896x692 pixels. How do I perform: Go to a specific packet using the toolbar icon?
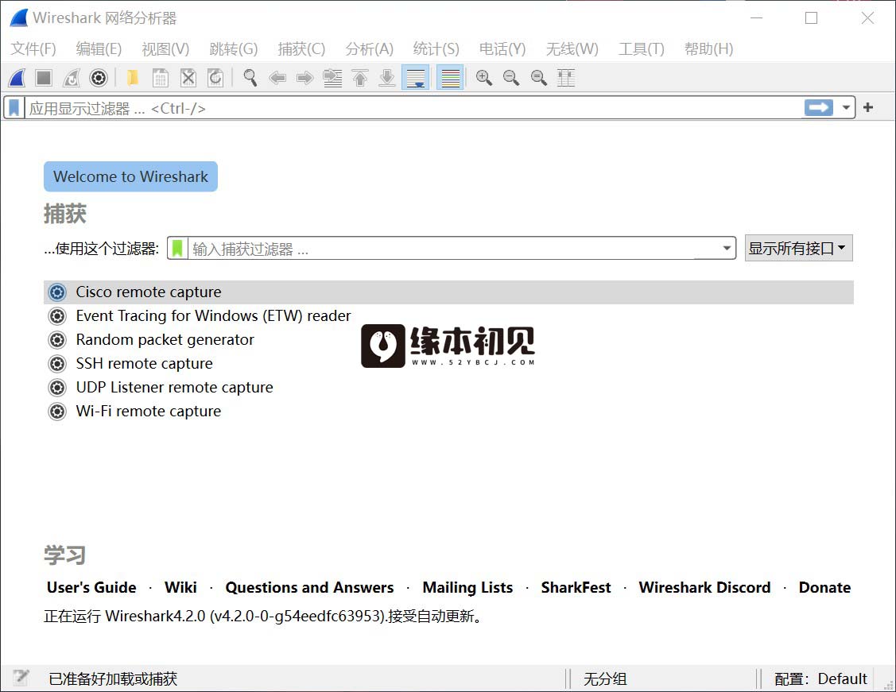(332, 78)
